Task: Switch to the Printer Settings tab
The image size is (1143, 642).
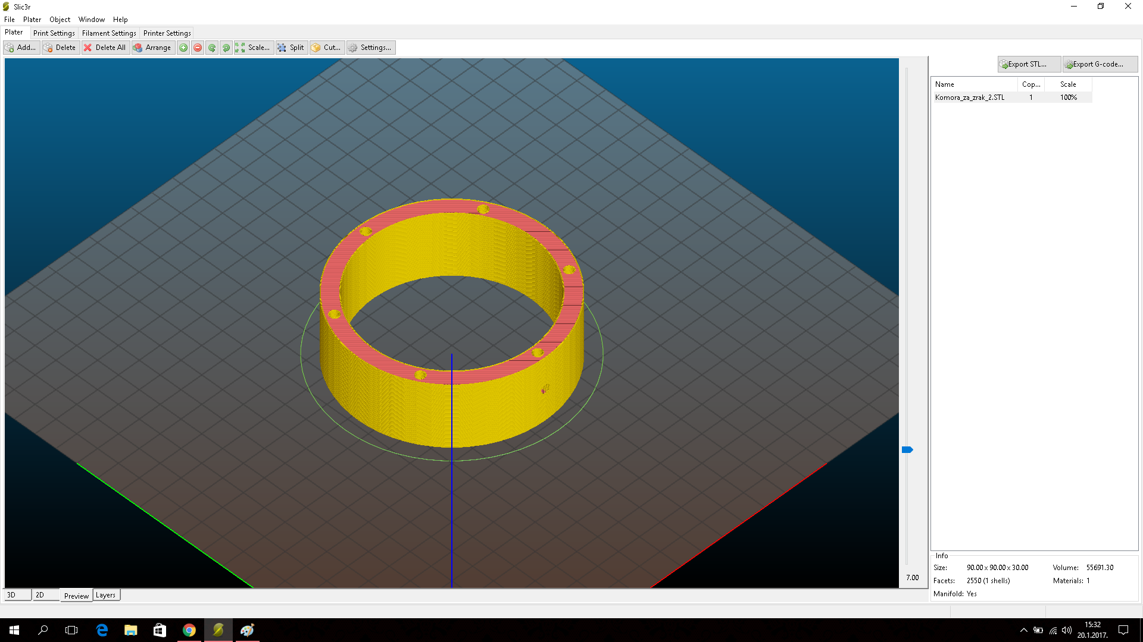Action: pos(167,33)
